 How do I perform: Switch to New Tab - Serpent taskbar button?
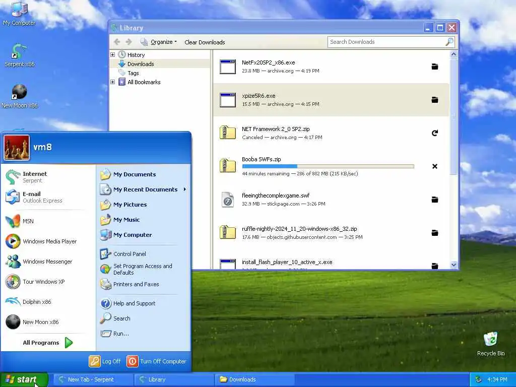click(93, 379)
